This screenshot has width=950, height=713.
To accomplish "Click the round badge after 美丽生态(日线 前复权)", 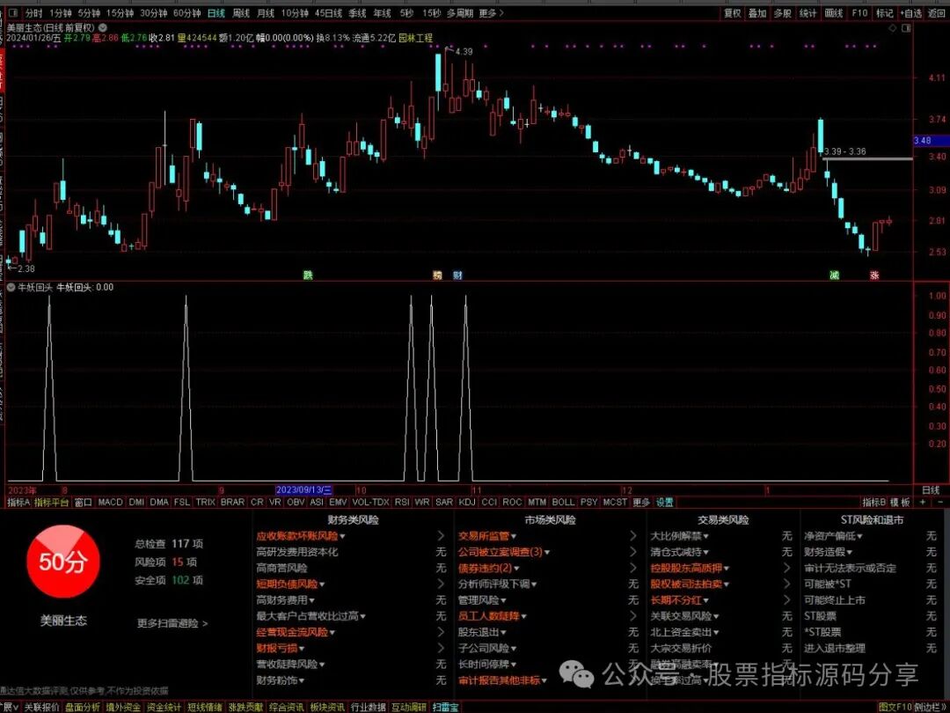I will [x=103, y=27].
